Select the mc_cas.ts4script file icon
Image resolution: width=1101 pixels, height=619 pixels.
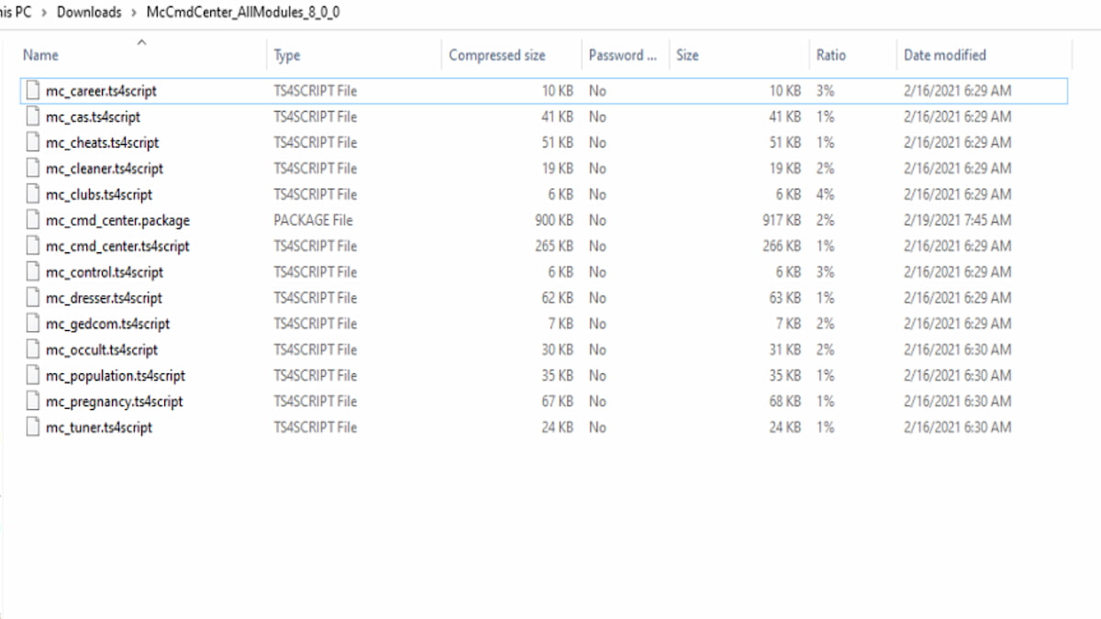[33, 116]
